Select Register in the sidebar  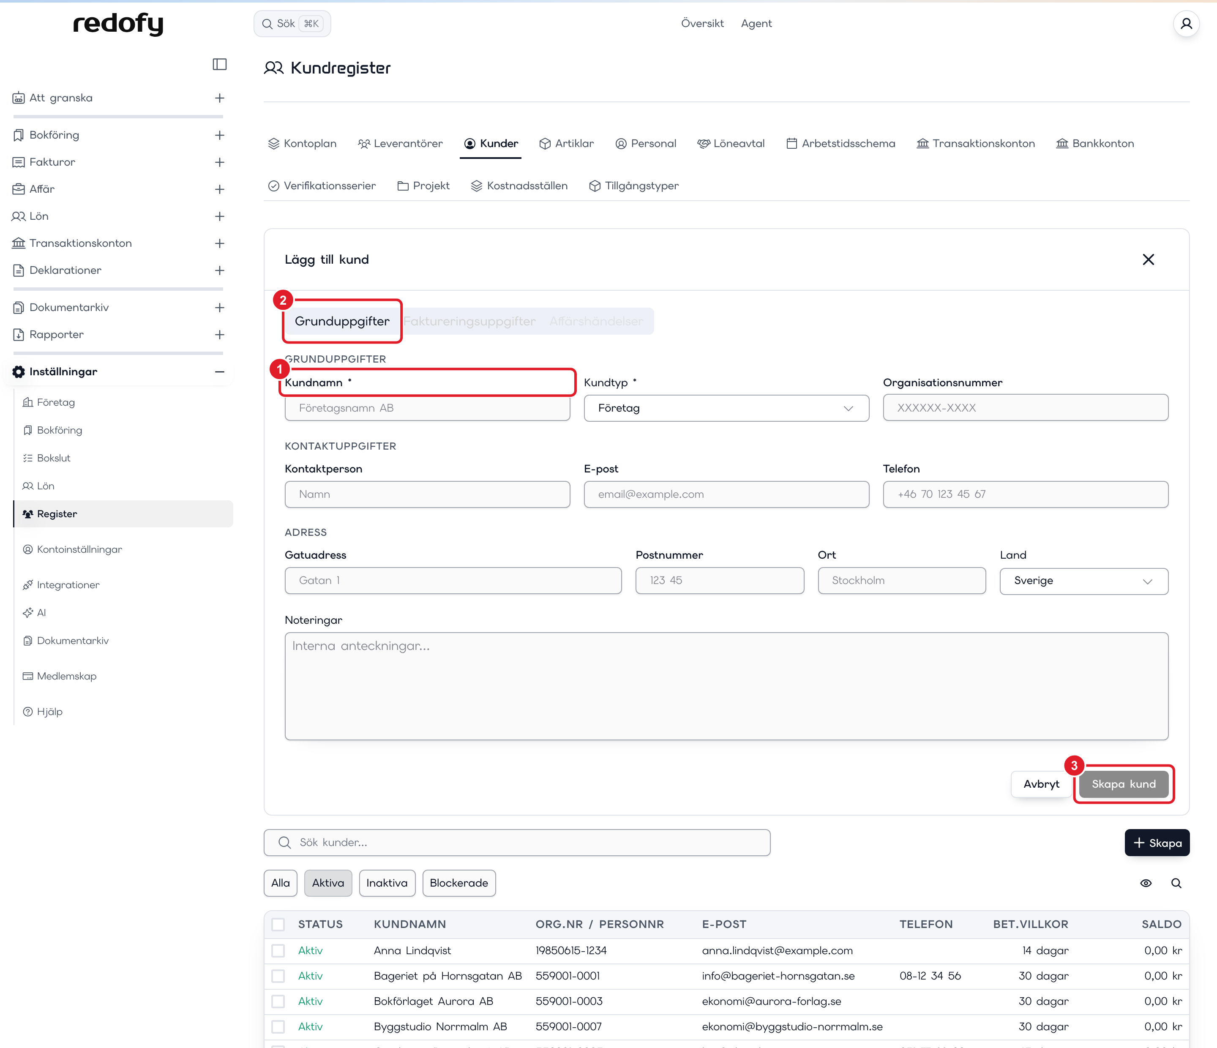(x=123, y=514)
